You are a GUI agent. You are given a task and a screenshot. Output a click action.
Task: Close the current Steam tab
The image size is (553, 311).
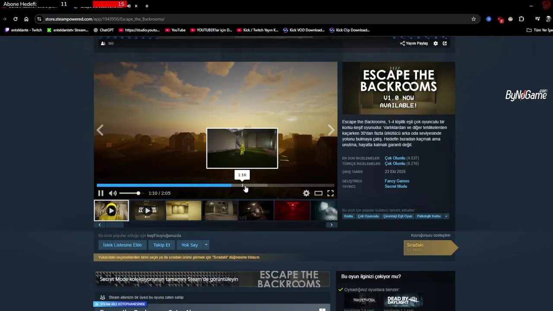tap(136, 6)
